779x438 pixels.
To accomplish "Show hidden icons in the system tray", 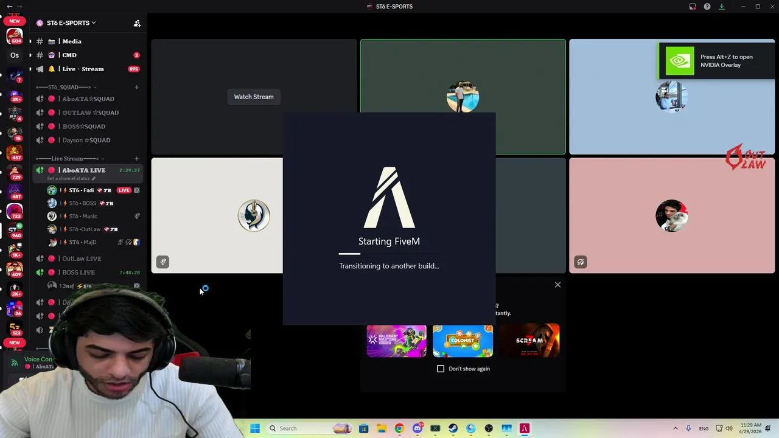I will click(675, 428).
